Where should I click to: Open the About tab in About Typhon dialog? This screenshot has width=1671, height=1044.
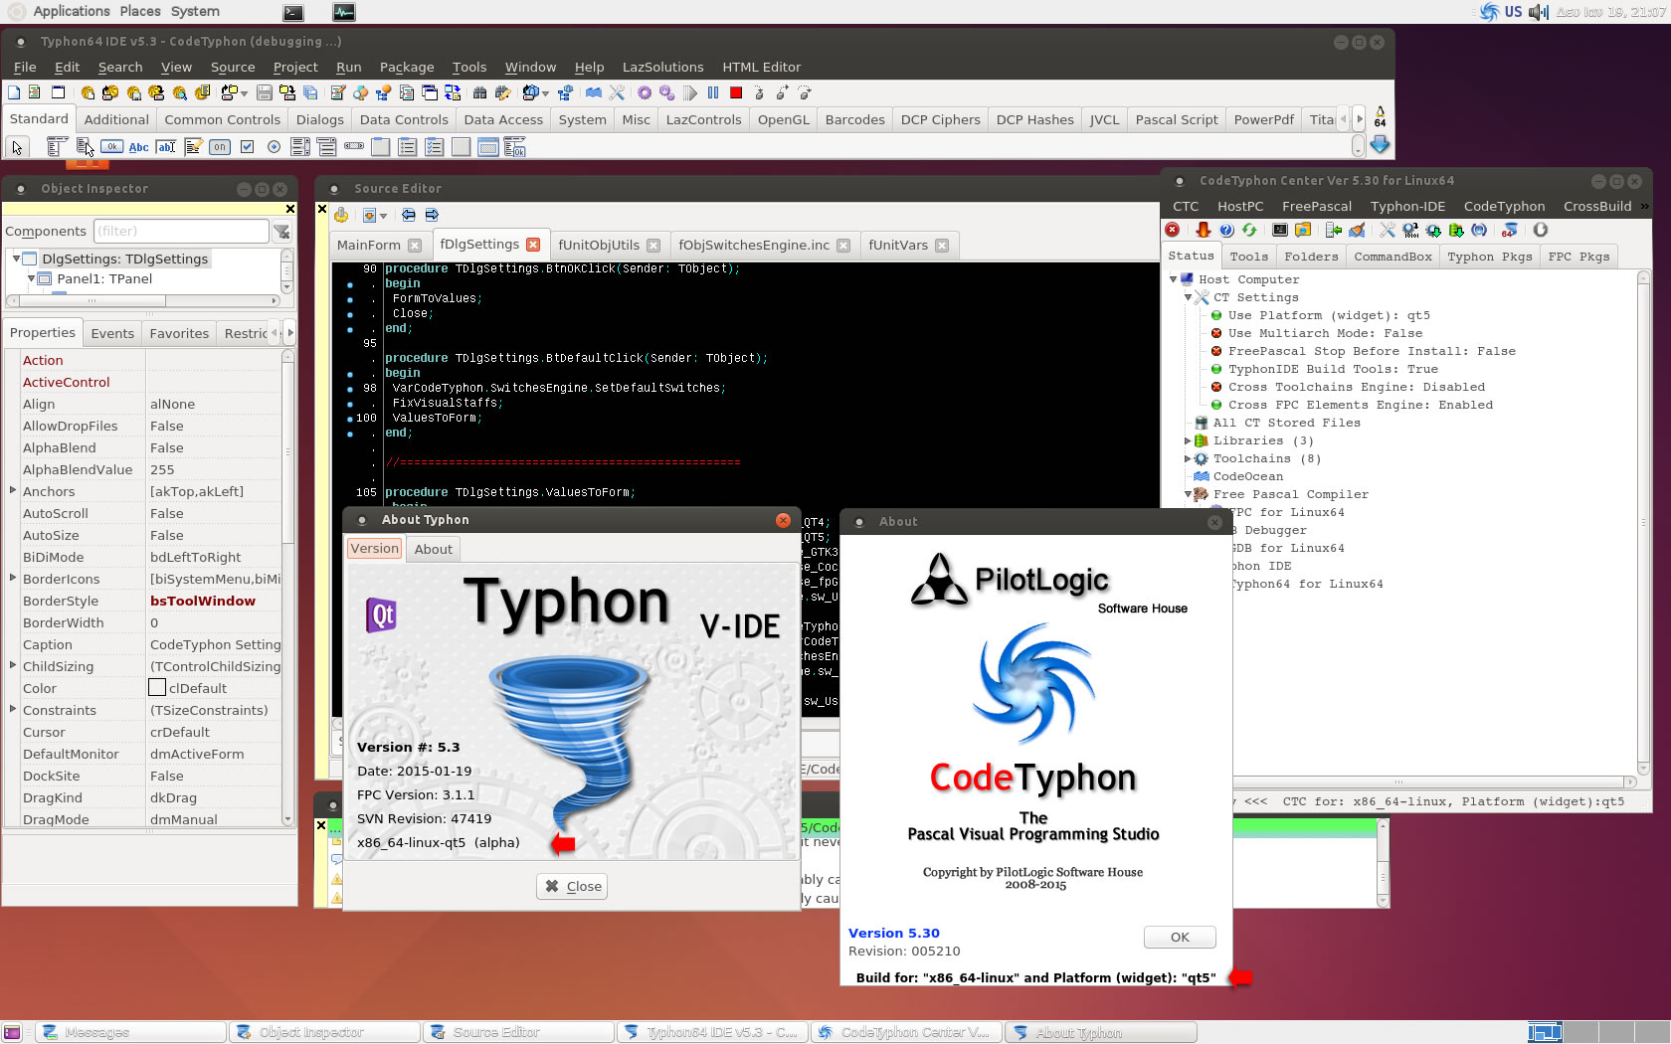pyautogui.click(x=434, y=549)
